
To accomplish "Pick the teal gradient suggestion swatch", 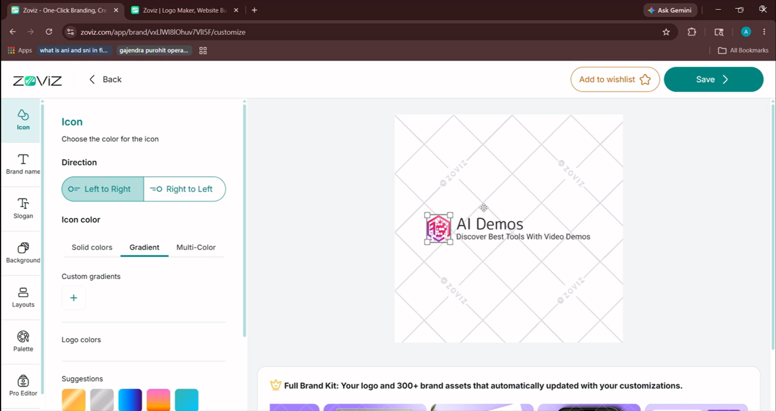I will (x=186, y=400).
